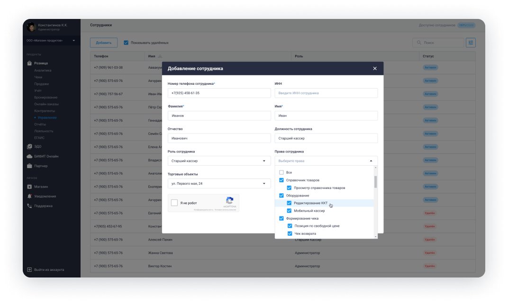Open Аналитика in sidebar menu
Viewport: 508px width, 304px height.
43,71
